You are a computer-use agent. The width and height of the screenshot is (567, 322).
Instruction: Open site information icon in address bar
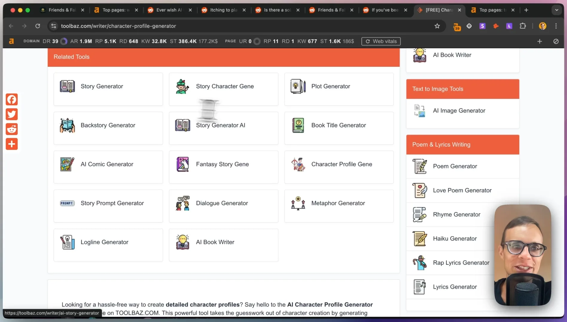point(54,26)
